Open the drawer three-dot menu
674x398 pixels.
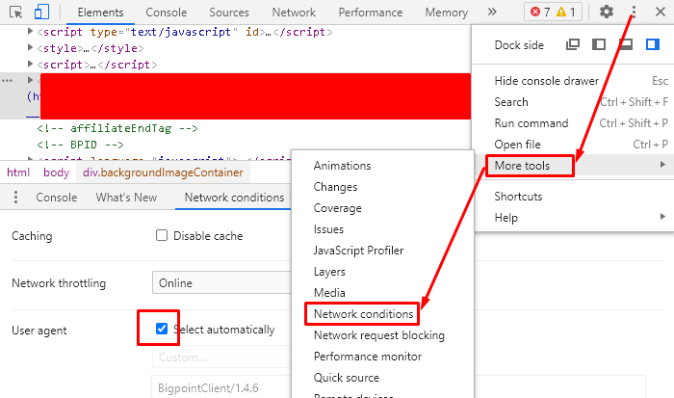coord(16,197)
